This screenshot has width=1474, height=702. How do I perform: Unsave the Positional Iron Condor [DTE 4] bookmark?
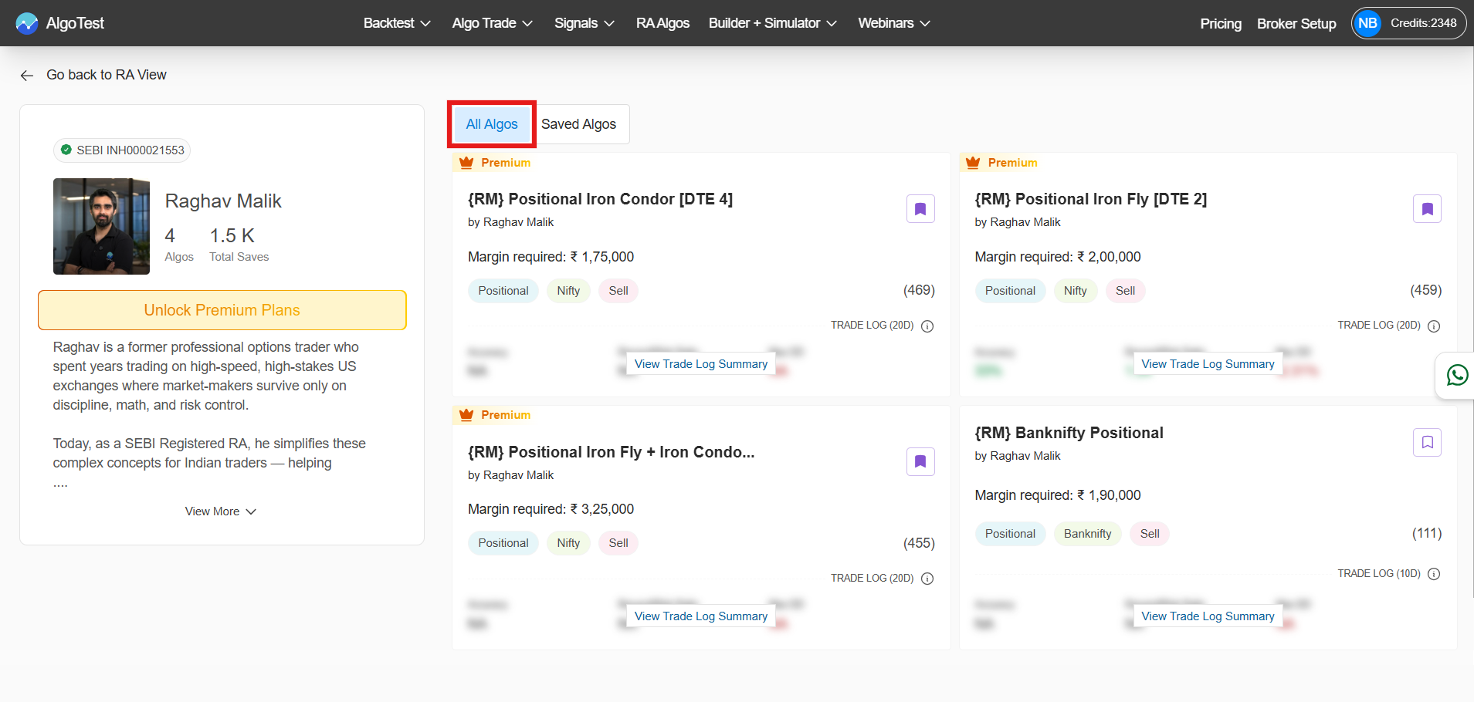point(920,209)
